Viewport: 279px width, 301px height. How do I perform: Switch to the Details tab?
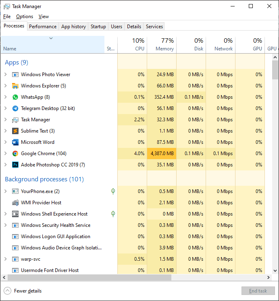pos(134,27)
